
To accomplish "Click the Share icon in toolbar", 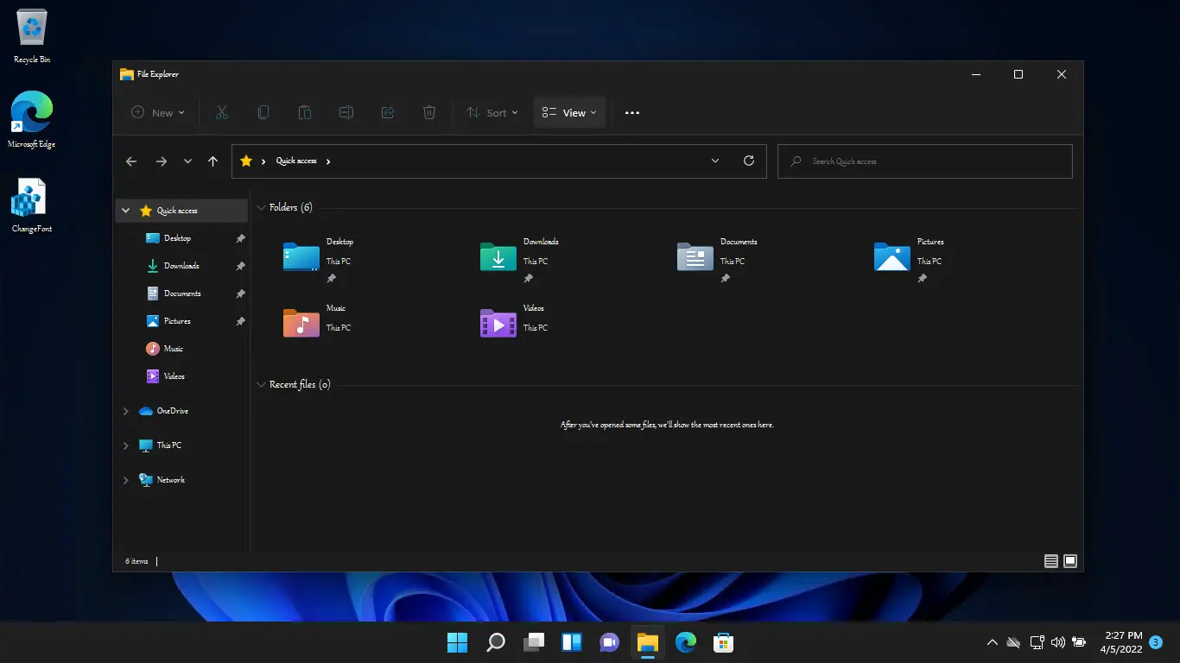I will (x=388, y=112).
